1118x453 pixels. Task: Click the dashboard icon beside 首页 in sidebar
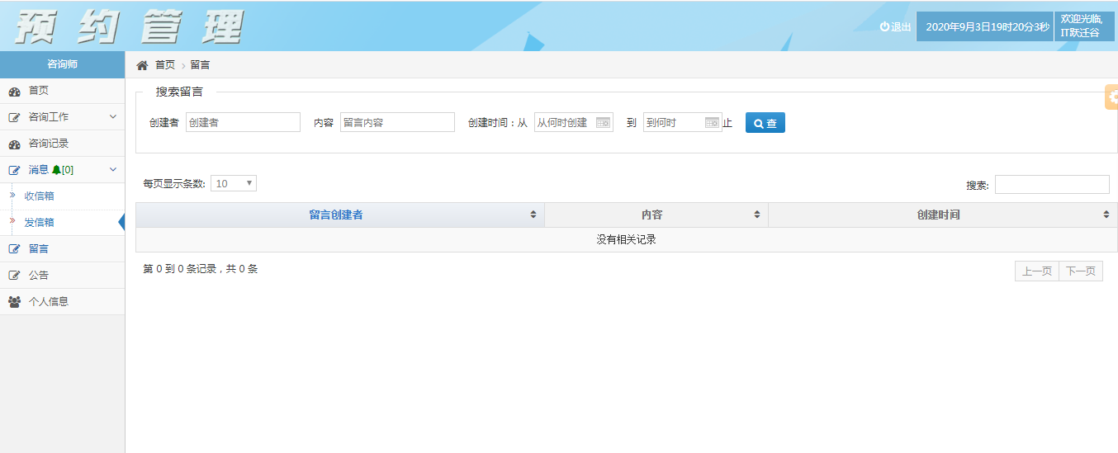point(14,91)
